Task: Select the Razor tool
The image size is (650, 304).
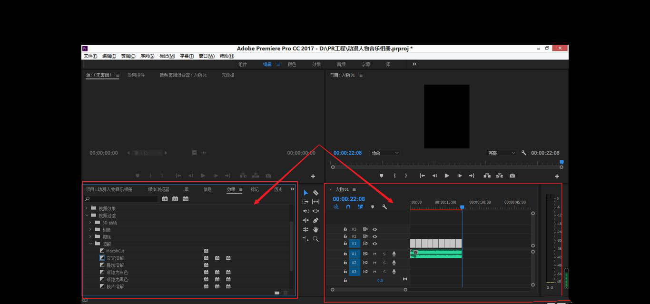Action: pos(315,193)
